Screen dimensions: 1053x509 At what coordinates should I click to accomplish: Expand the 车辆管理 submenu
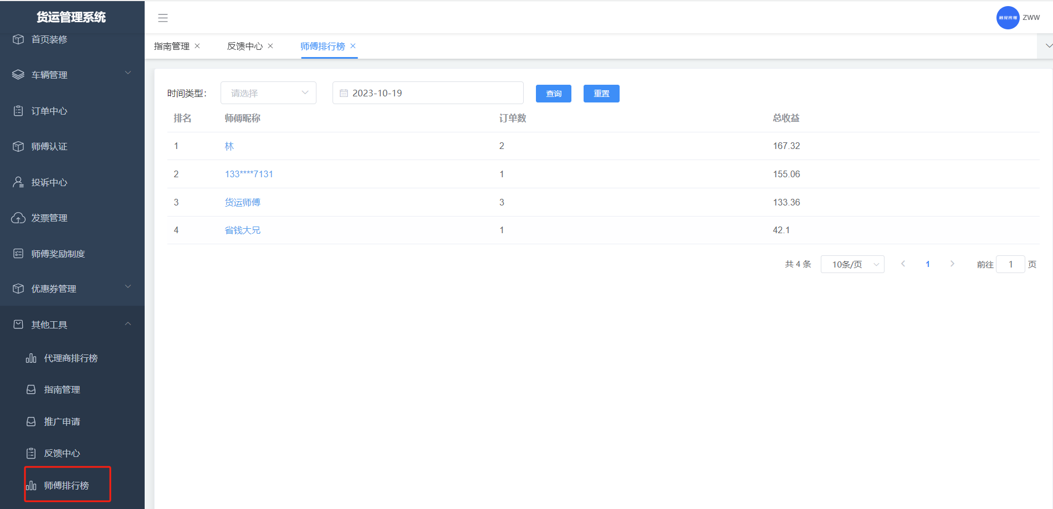click(x=72, y=75)
